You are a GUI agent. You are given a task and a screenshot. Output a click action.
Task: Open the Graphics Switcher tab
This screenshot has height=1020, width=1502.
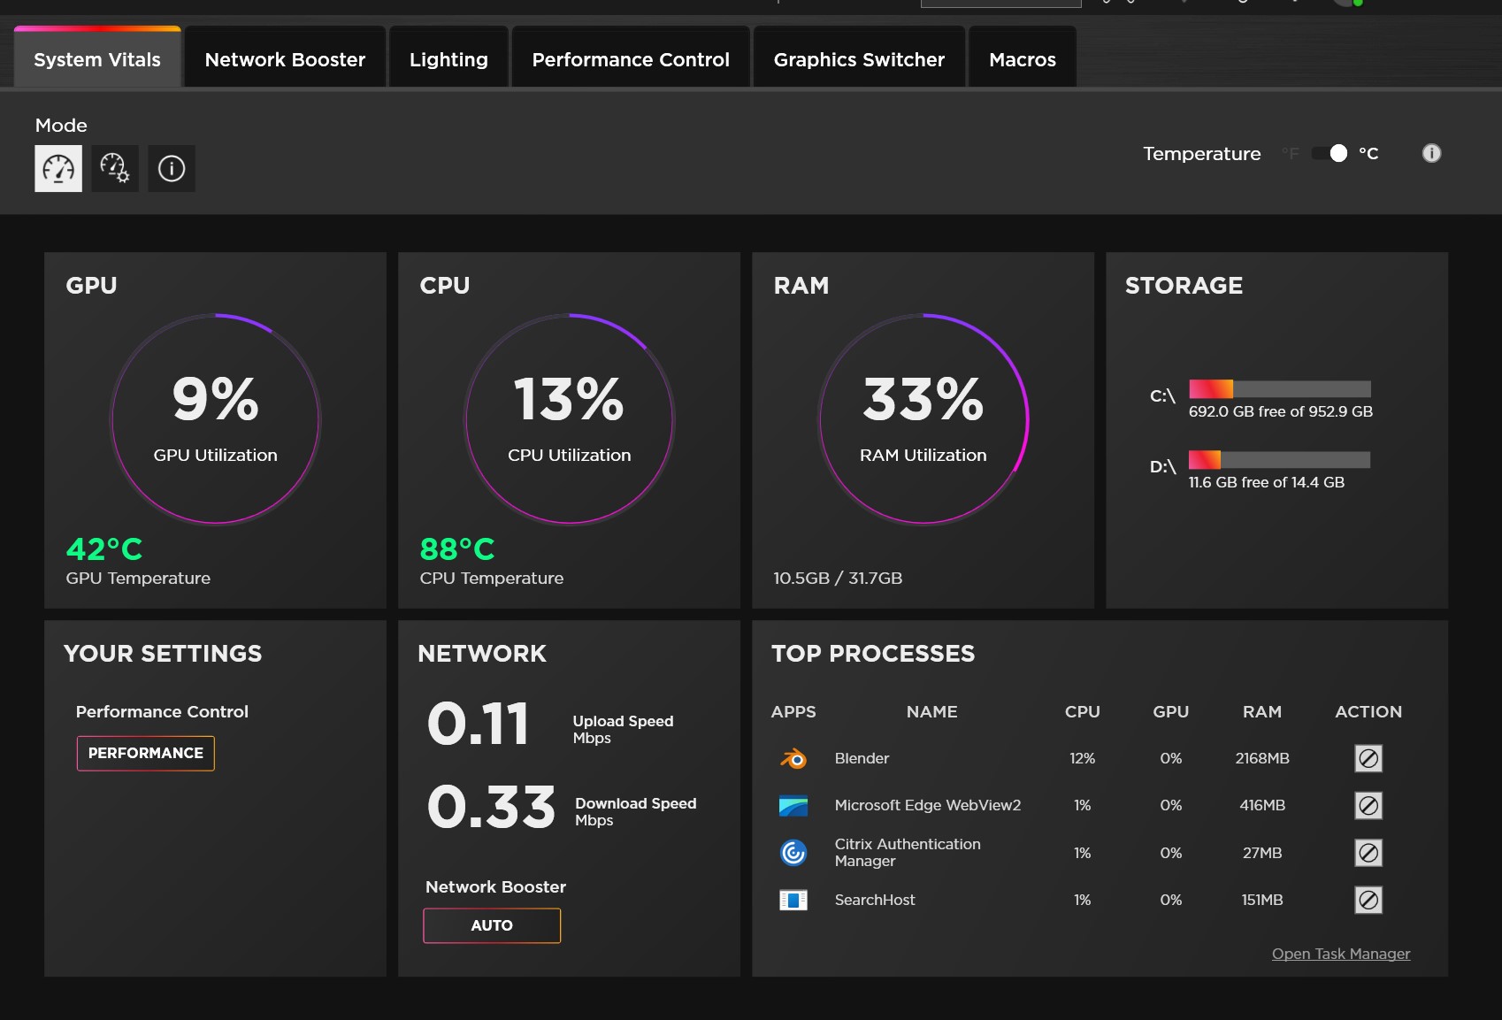pyautogui.click(x=859, y=58)
